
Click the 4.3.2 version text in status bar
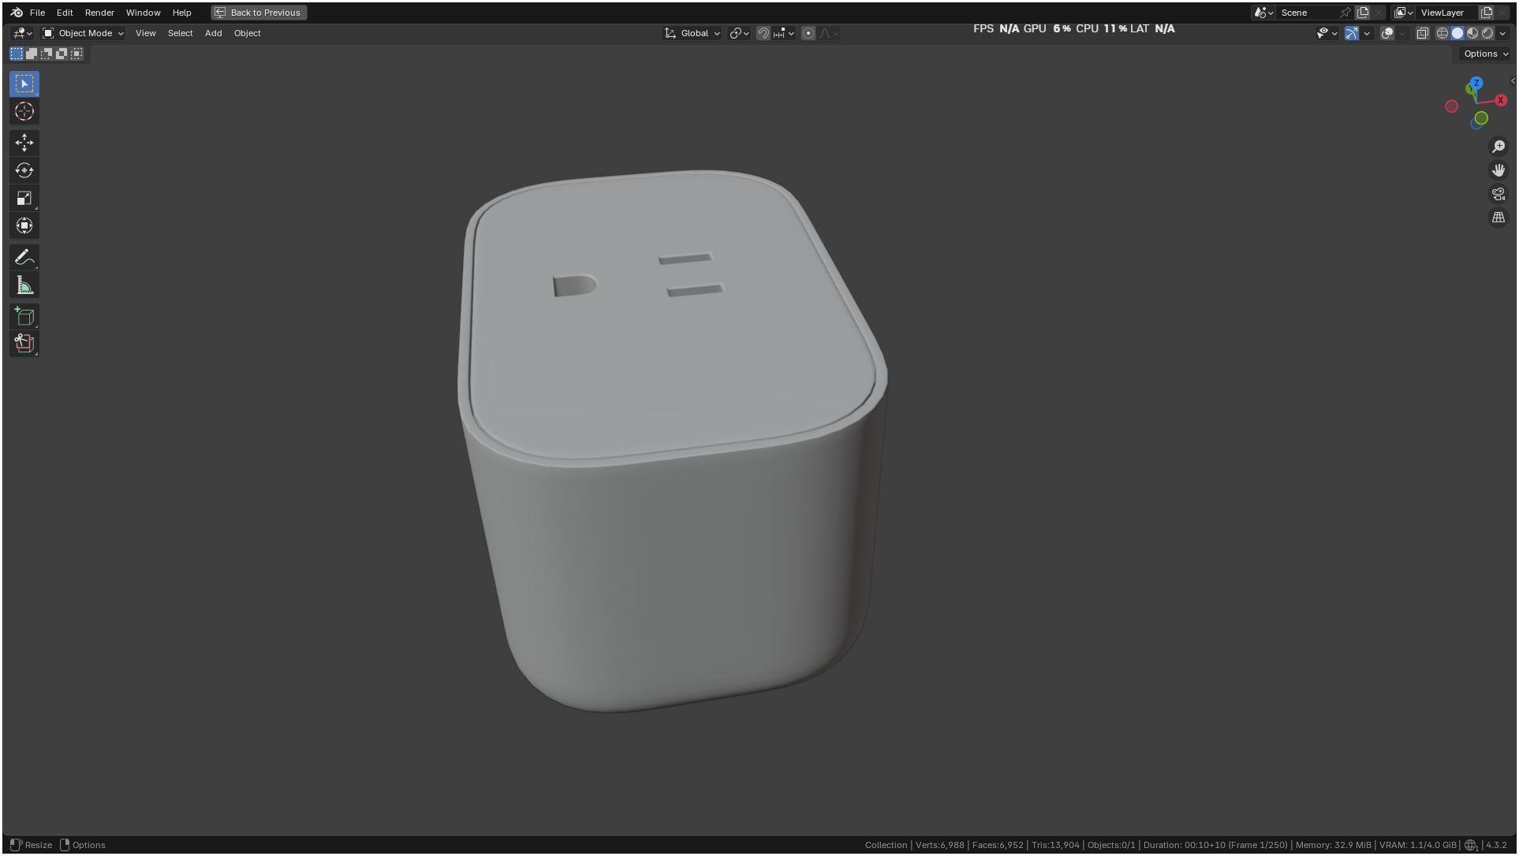pos(1496,845)
